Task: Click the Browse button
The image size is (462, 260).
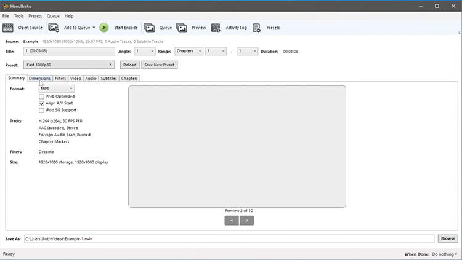Action: (448, 239)
